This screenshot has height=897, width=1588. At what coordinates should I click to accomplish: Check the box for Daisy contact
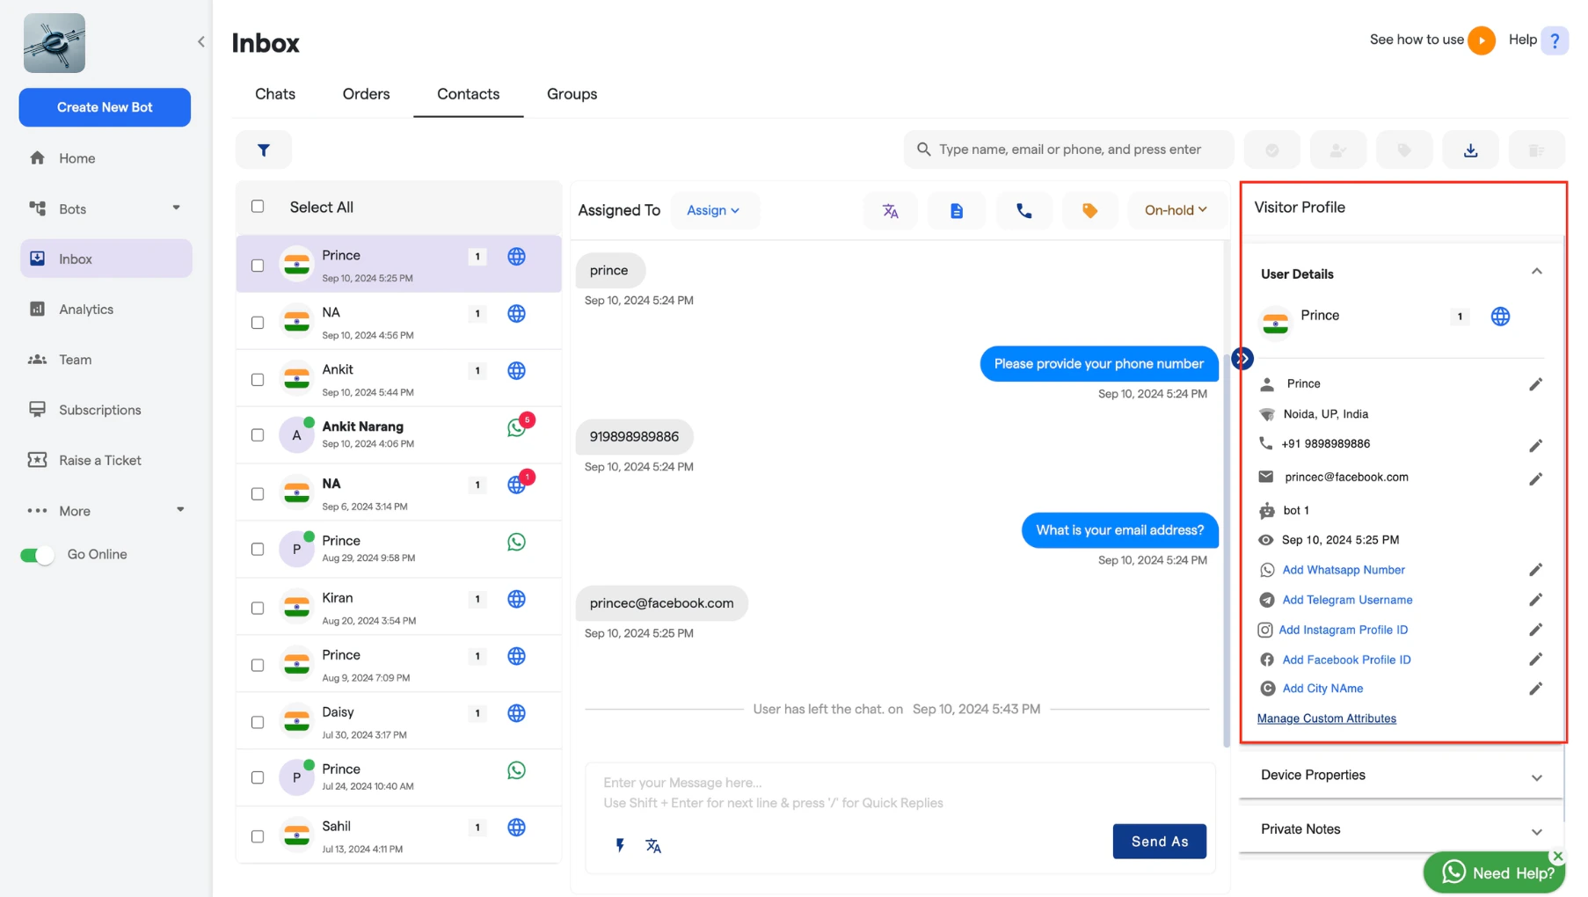258,723
